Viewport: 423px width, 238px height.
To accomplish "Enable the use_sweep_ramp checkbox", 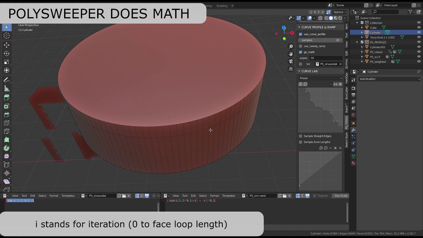I will [300, 46].
